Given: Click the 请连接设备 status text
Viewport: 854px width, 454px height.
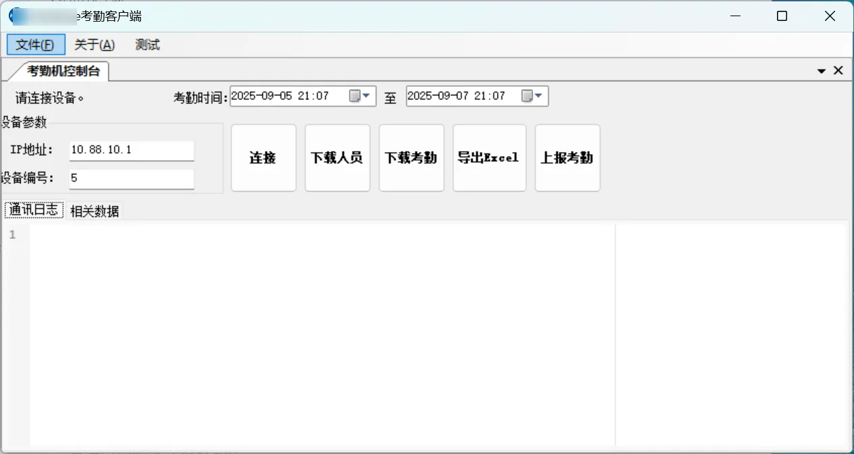Looking at the screenshot, I should coord(50,98).
